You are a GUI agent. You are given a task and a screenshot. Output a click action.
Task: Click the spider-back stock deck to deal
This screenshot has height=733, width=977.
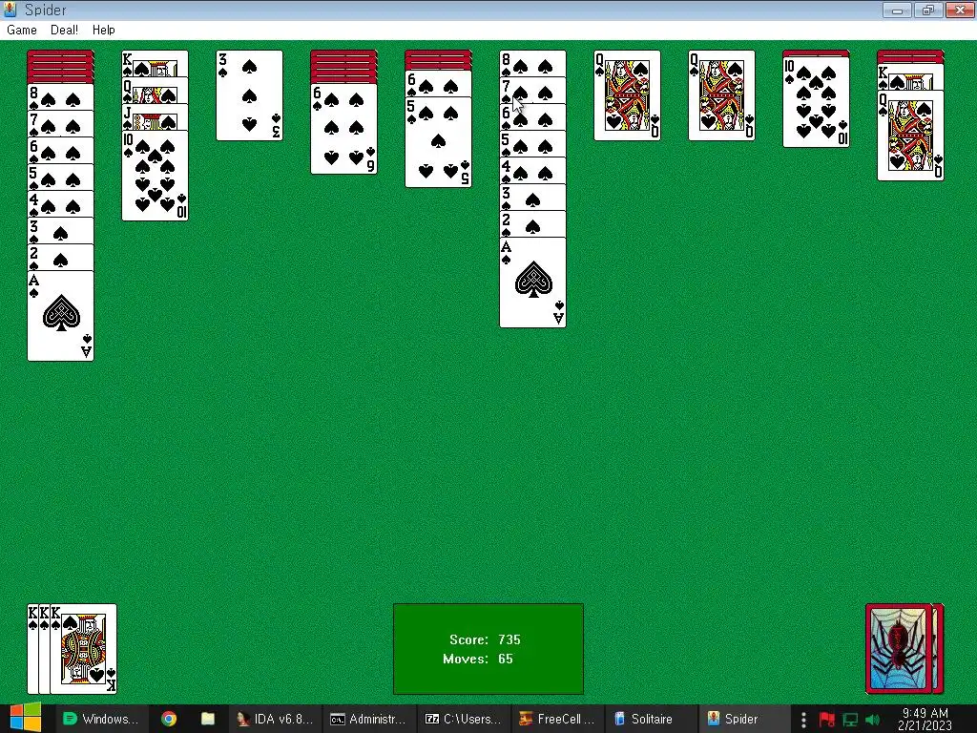pyautogui.click(x=904, y=648)
